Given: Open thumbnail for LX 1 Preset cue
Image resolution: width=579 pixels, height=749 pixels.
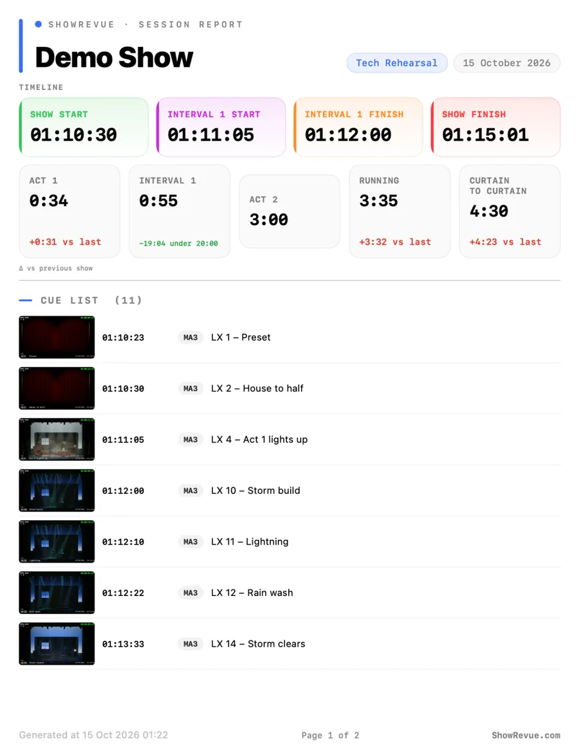Looking at the screenshot, I should click(x=57, y=338).
